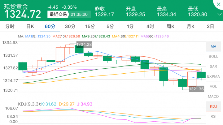Show the 周K weekly chart
Screen dimensions: 223x125
coord(170,27)
